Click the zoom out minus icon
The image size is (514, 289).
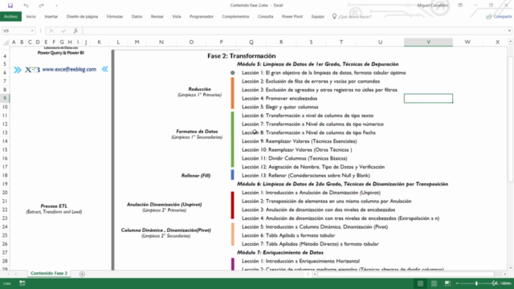tap(457, 283)
